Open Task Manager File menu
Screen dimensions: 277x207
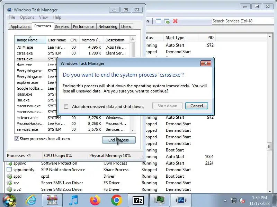tap(12, 17)
